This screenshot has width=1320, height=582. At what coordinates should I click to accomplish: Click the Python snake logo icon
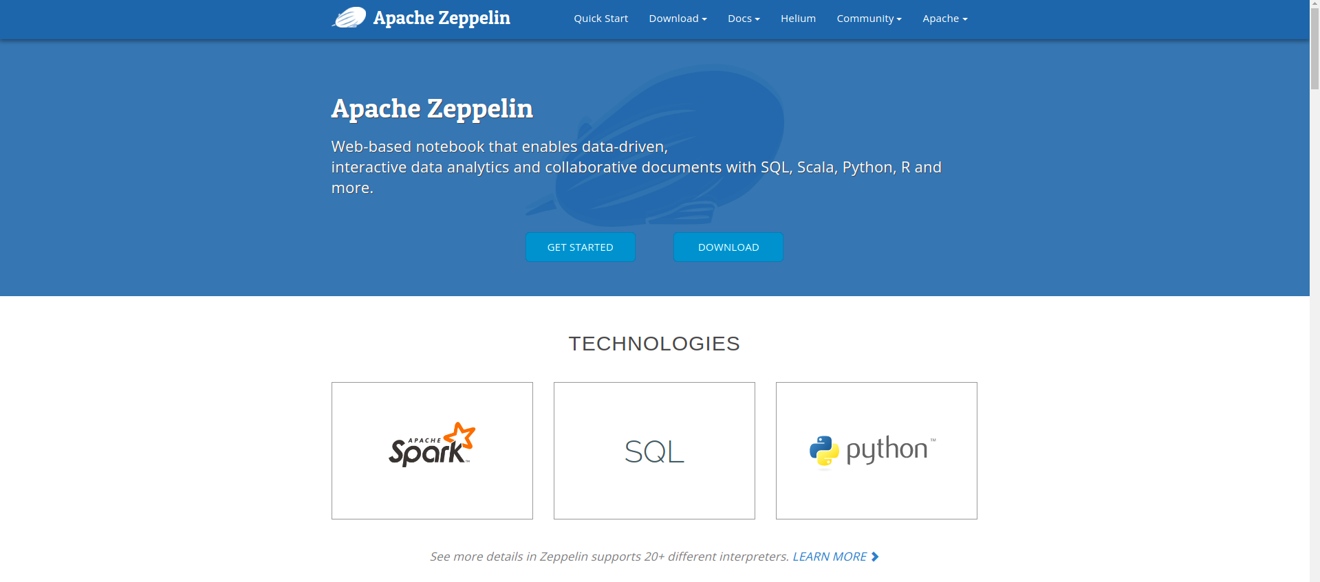(x=824, y=451)
